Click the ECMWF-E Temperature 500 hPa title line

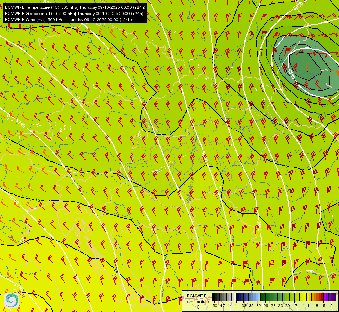coord(75,7)
